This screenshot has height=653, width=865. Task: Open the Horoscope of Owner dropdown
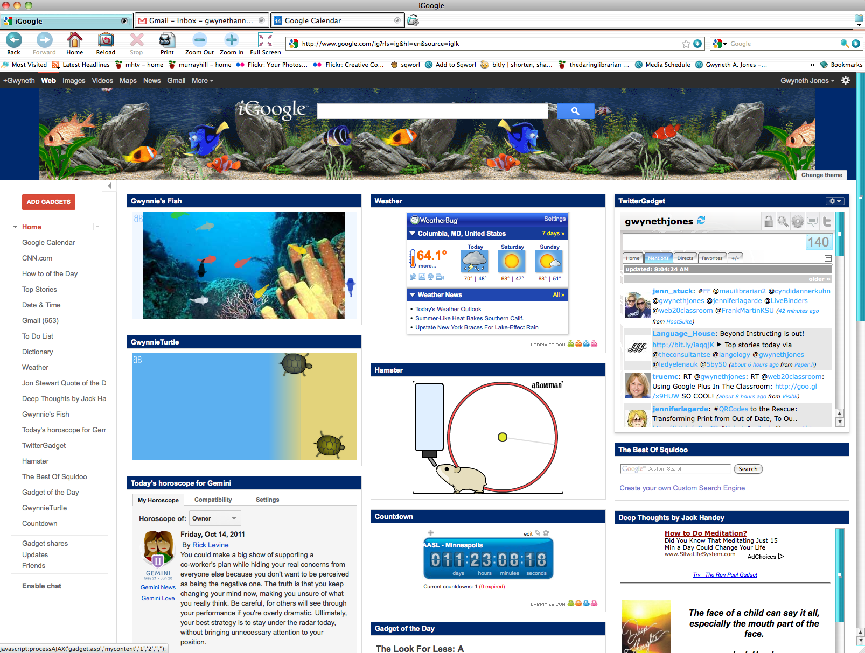click(x=215, y=518)
